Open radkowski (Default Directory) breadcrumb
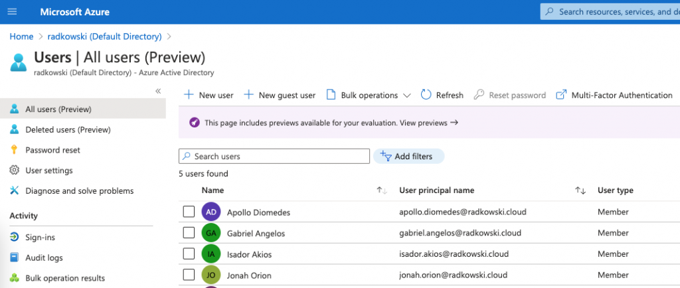This screenshot has width=680, height=288. 104,36
